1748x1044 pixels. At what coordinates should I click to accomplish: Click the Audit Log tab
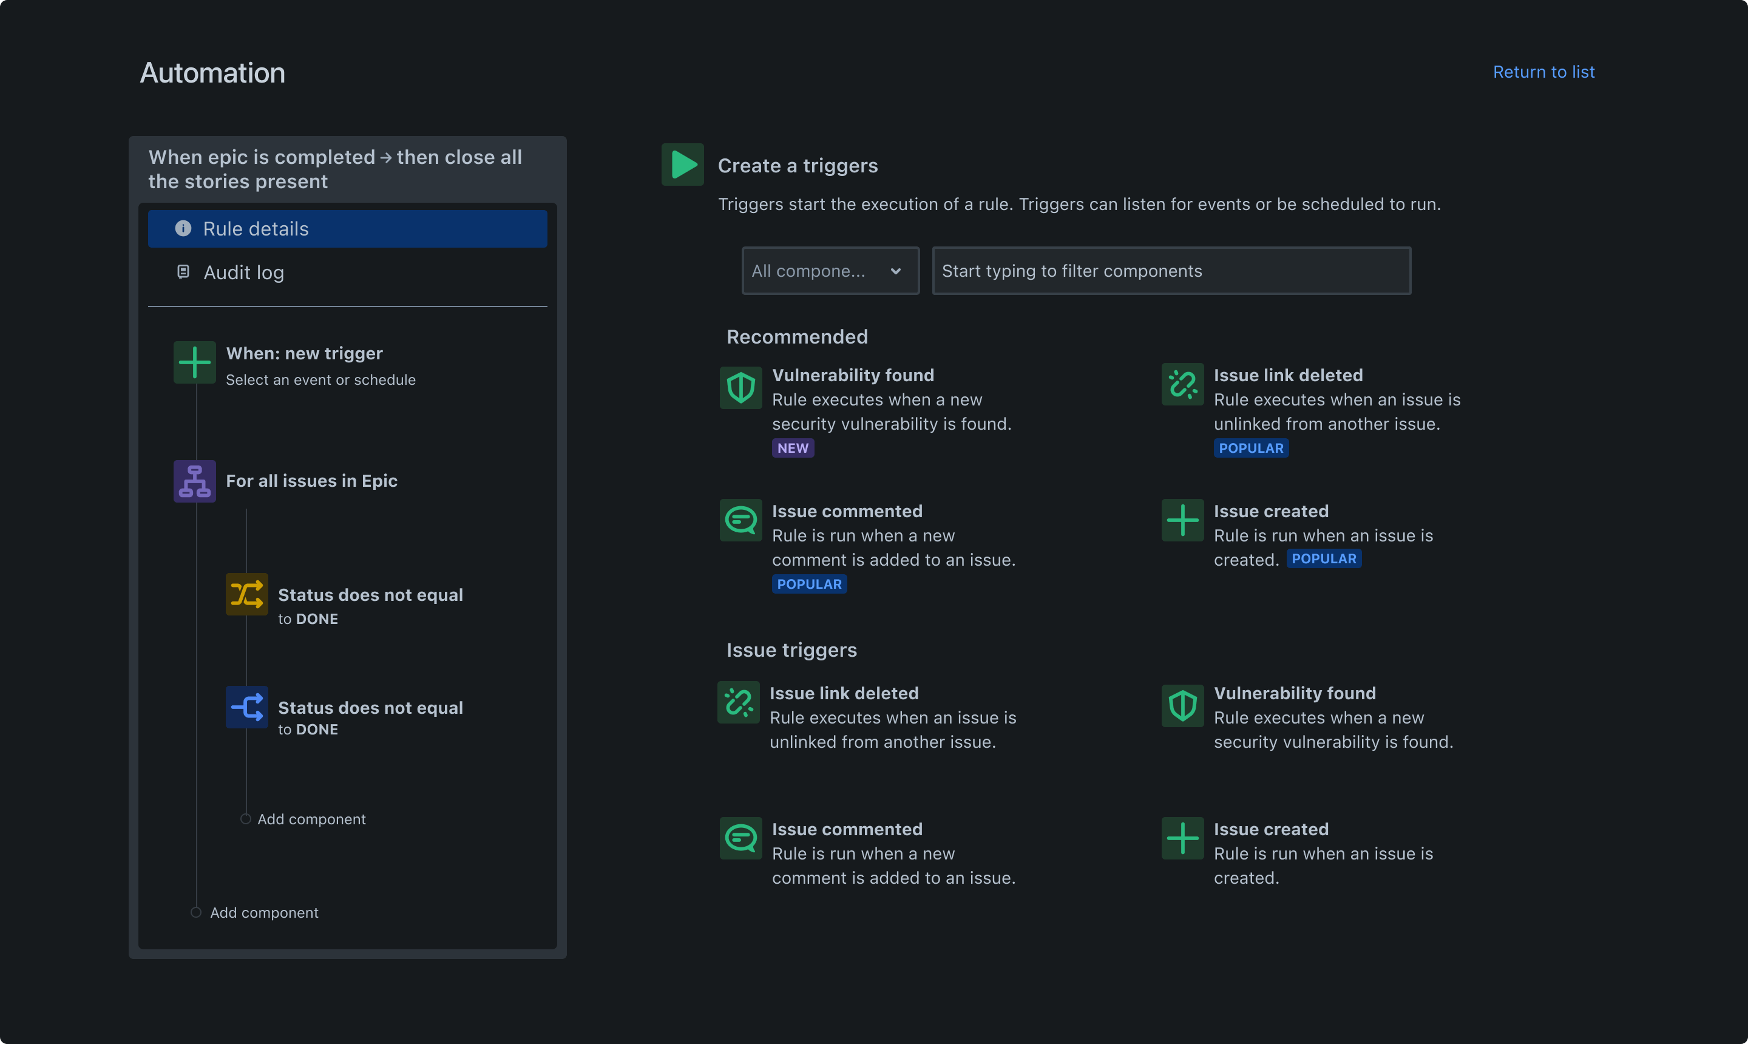coord(243,271)
